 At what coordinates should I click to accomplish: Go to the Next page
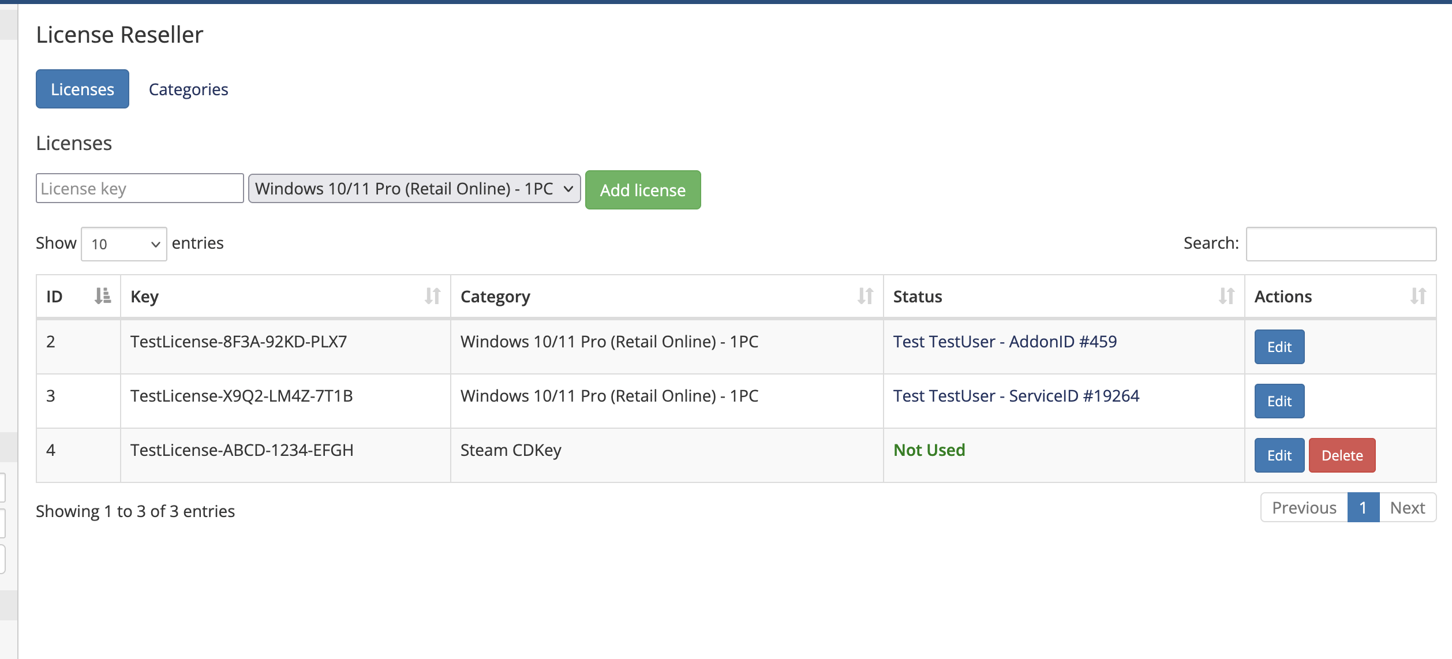click(x=1407, y=508)
